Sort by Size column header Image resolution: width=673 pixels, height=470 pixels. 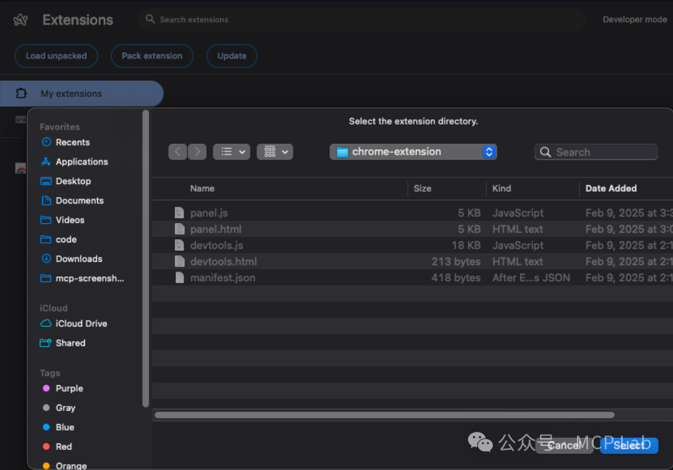[x=422, y=189]
